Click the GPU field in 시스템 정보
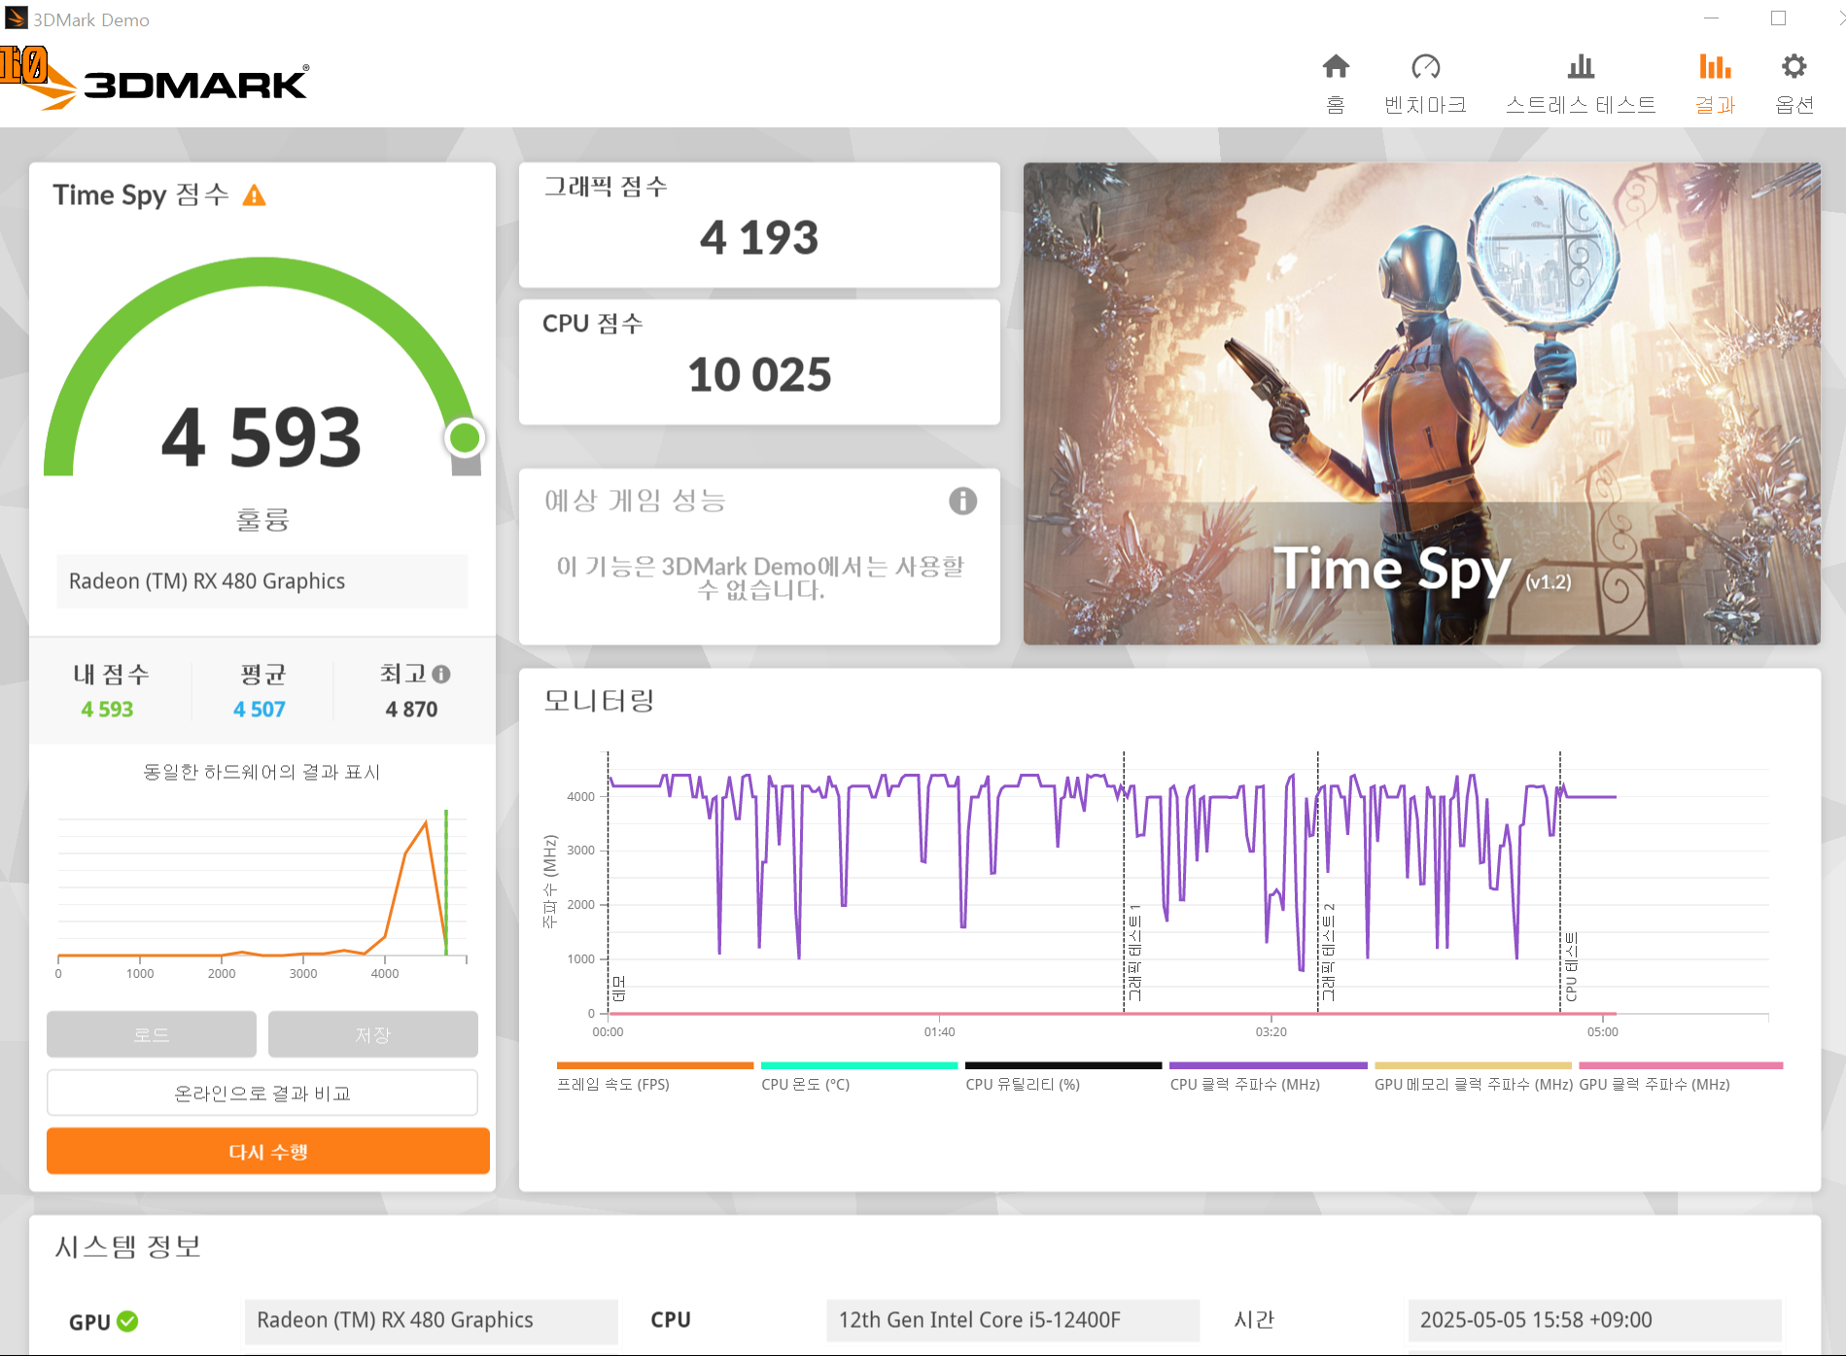Image resolution: width=1846 pixels, height=1356 pixels. pyautogui.click(x=431, y=1320)
